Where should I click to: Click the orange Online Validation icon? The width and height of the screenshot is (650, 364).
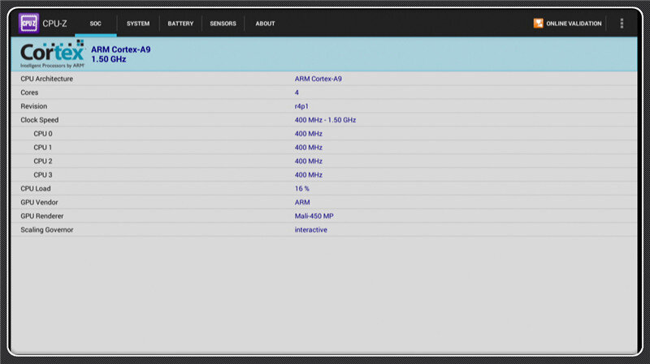538,24
